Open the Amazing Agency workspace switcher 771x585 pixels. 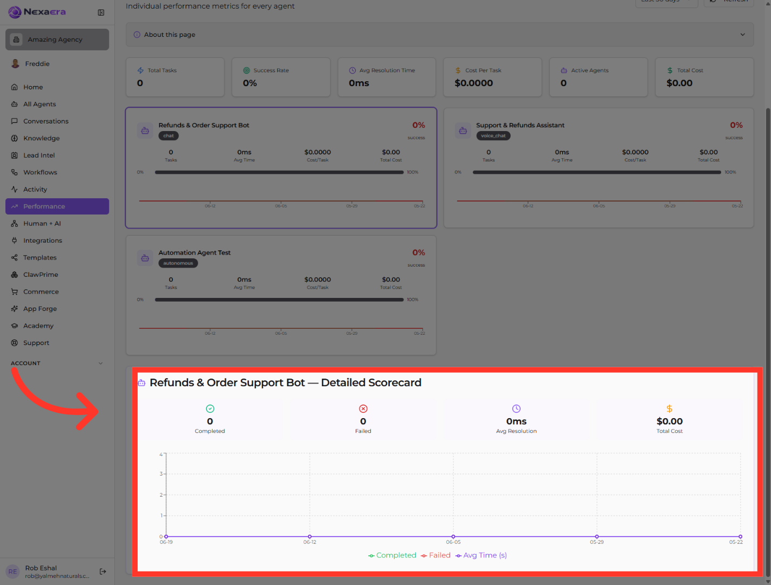tap(57, 40)
